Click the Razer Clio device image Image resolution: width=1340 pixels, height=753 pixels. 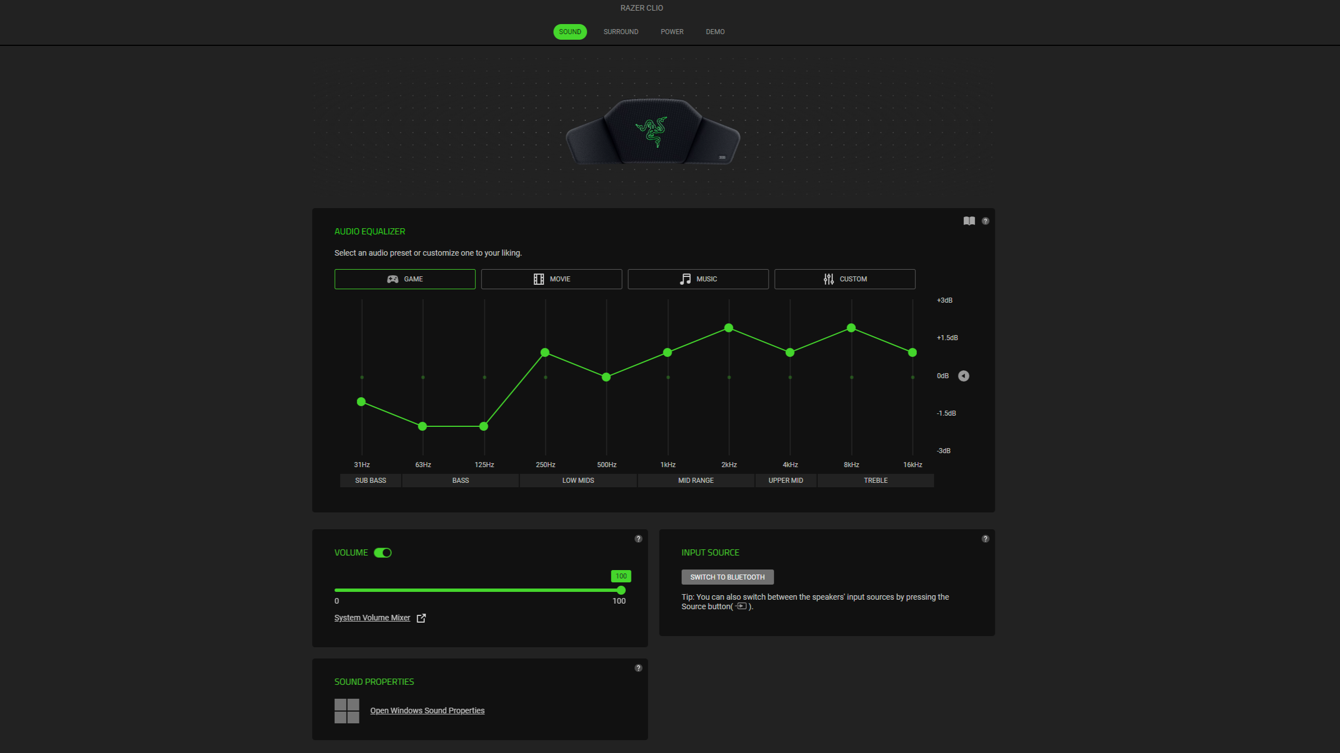[x=653, y=131]
